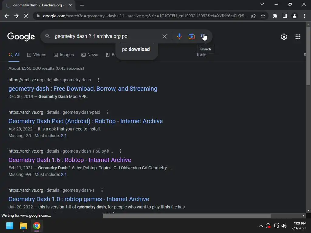
Task: Close the geometry dash search tab
Action: [70, 5]
